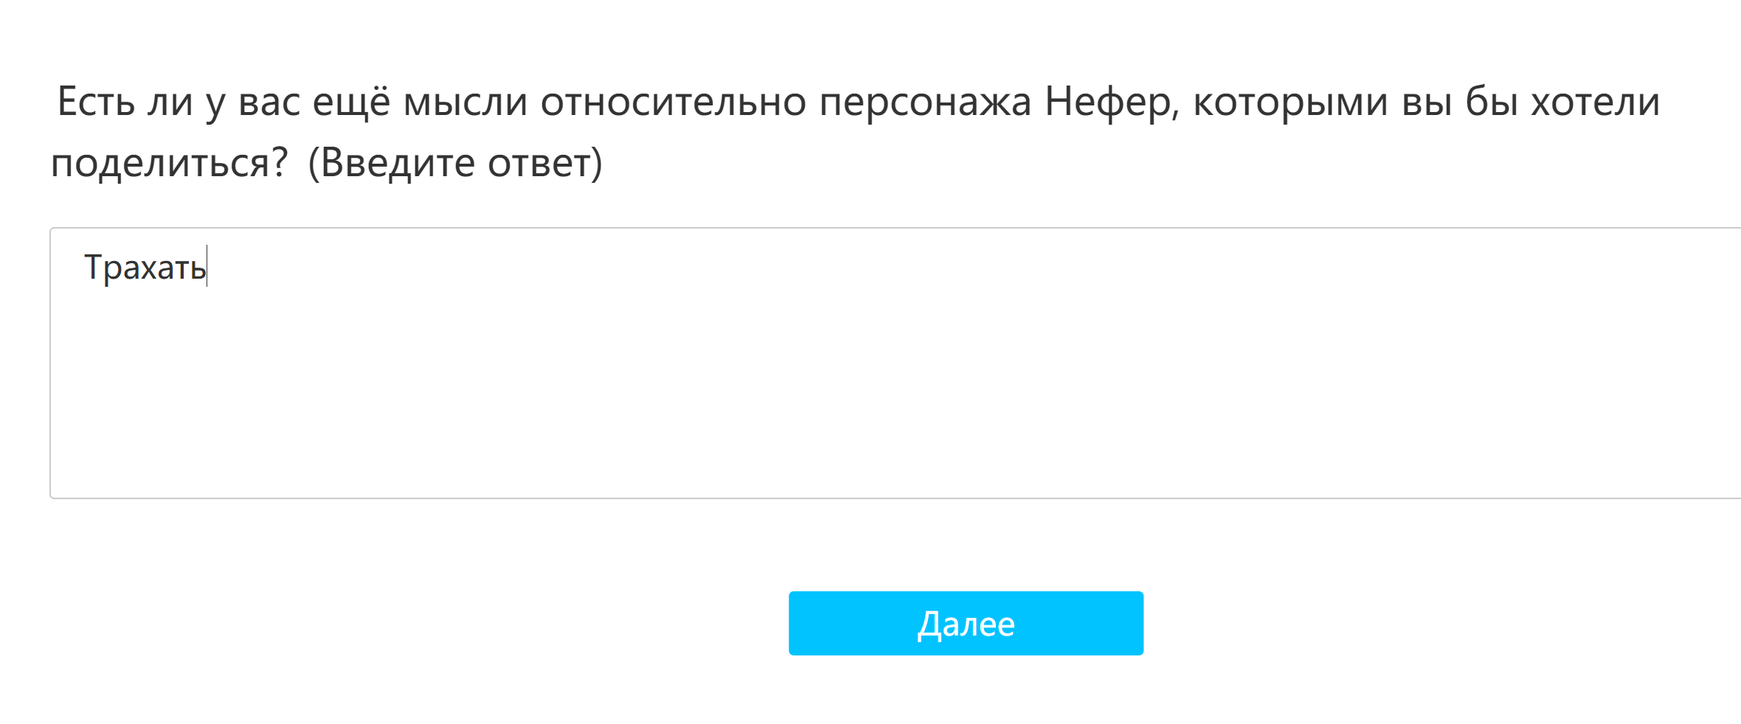
Task: Place cursor at end of typed answer
Action: 207,267
